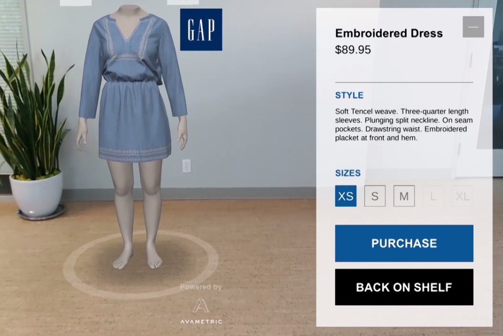Screen dimensions: 503x336
Task: Tap the AVAMETRIC wordmark text
Action: pos(201,321)
